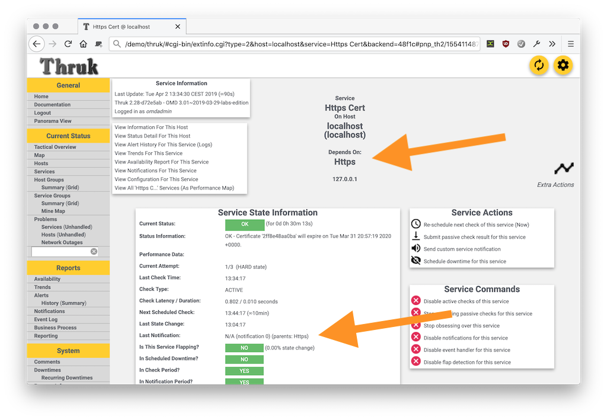Clear the sidebar search field with X icon

(x=94, y=251)
